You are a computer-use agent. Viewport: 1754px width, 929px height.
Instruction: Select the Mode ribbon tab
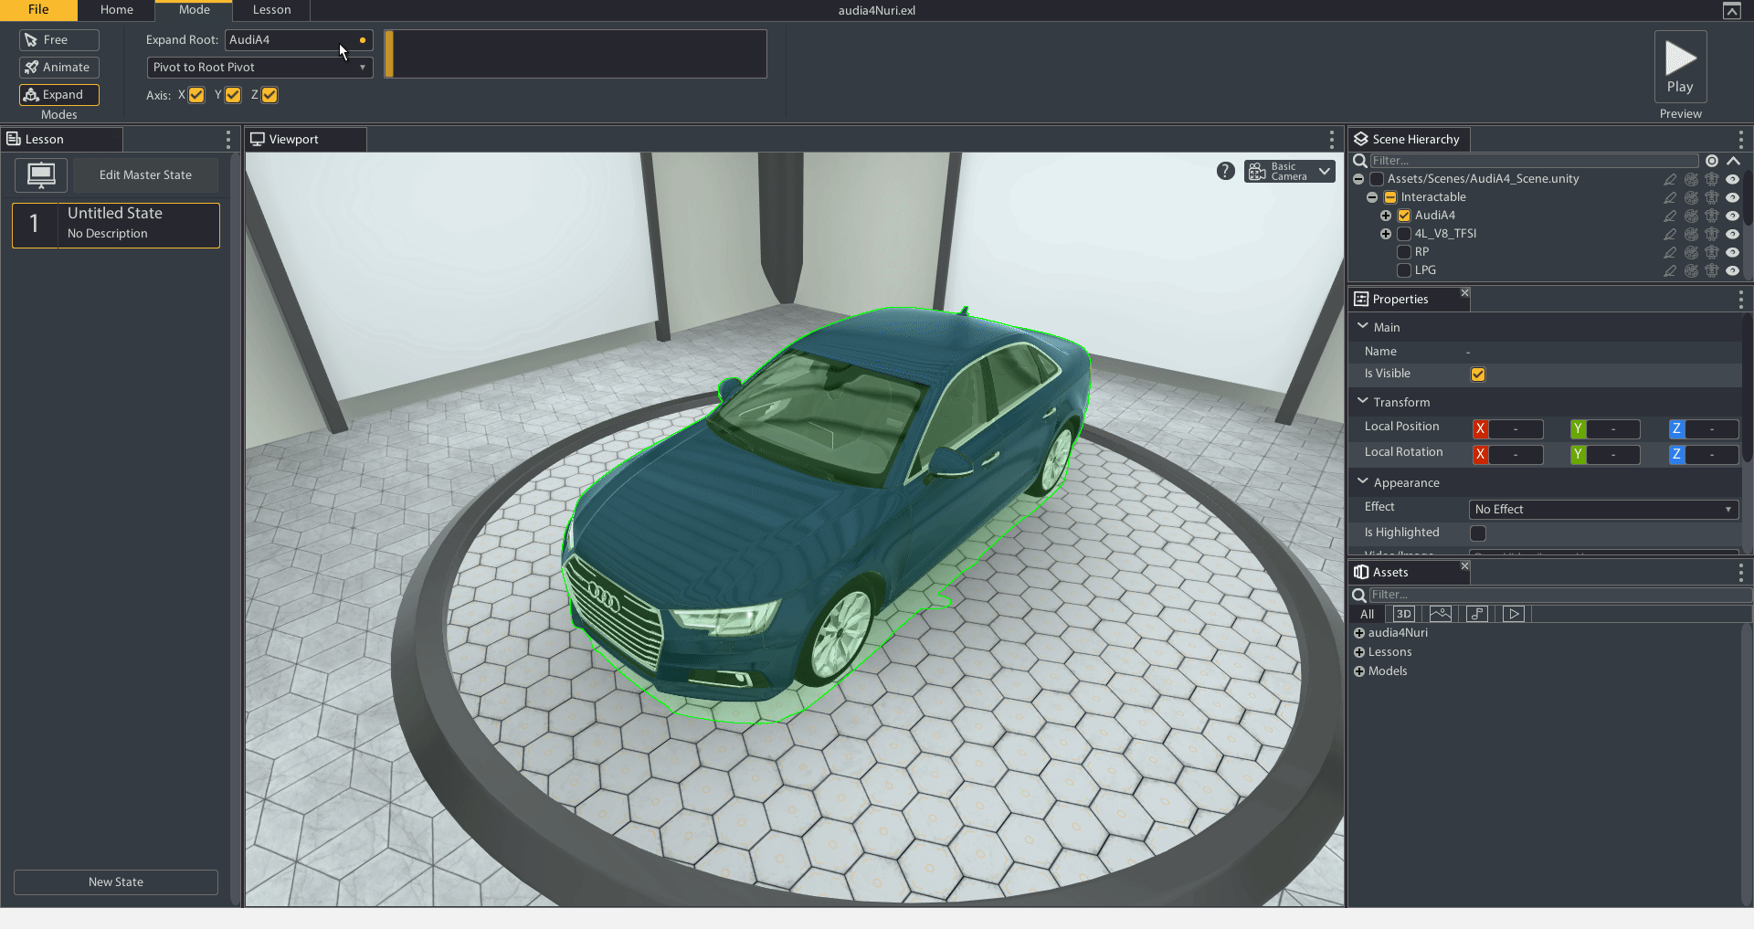[x=194, y=10]
